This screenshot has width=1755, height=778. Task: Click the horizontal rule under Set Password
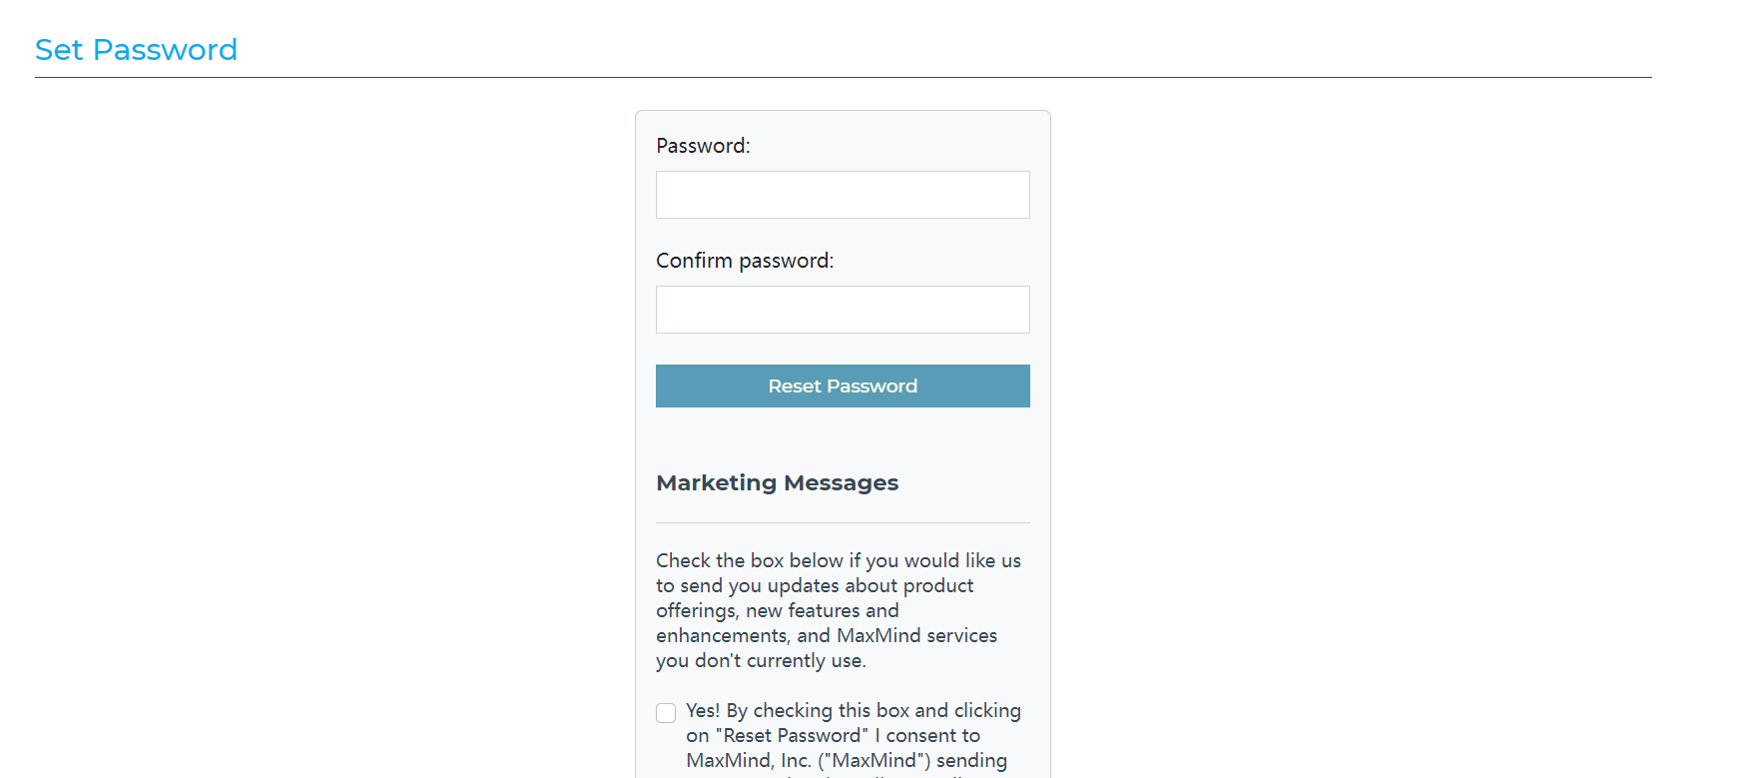tap(843, 77)
